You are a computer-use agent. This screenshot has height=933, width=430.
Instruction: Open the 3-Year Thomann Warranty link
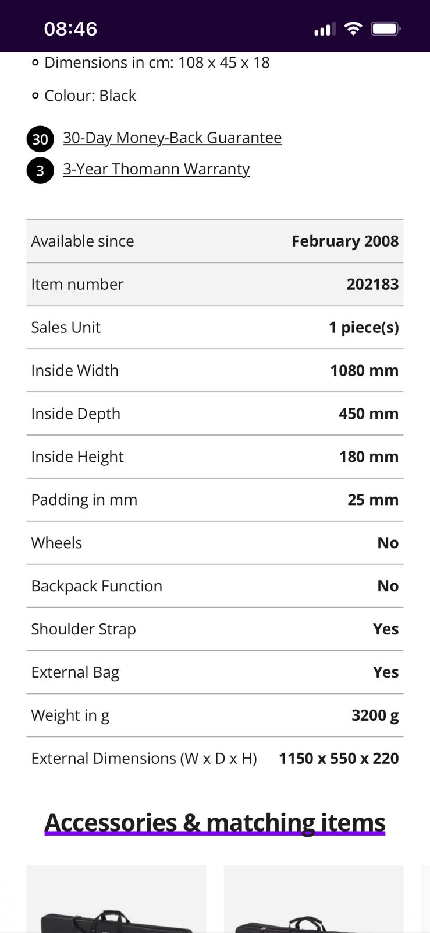coord(156,169)
